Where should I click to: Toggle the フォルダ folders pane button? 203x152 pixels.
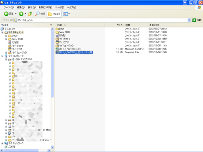point(54,14)
